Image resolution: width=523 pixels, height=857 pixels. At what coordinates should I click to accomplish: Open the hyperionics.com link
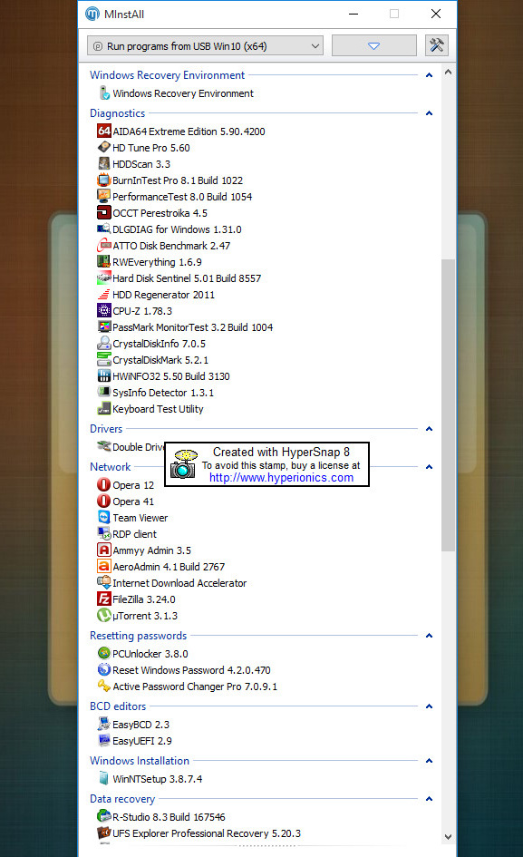(x=282, y=478)
